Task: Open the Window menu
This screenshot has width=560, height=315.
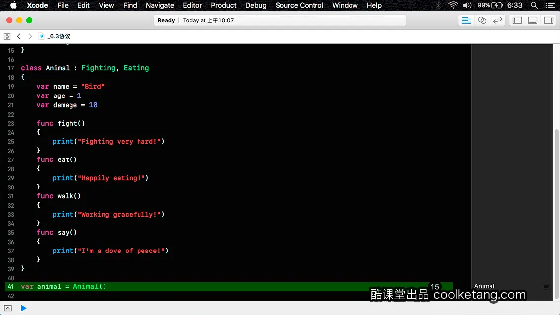Action: 345,5
